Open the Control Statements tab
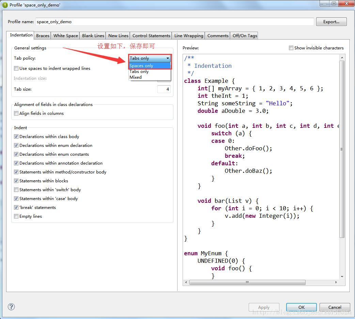 (151, 35)
